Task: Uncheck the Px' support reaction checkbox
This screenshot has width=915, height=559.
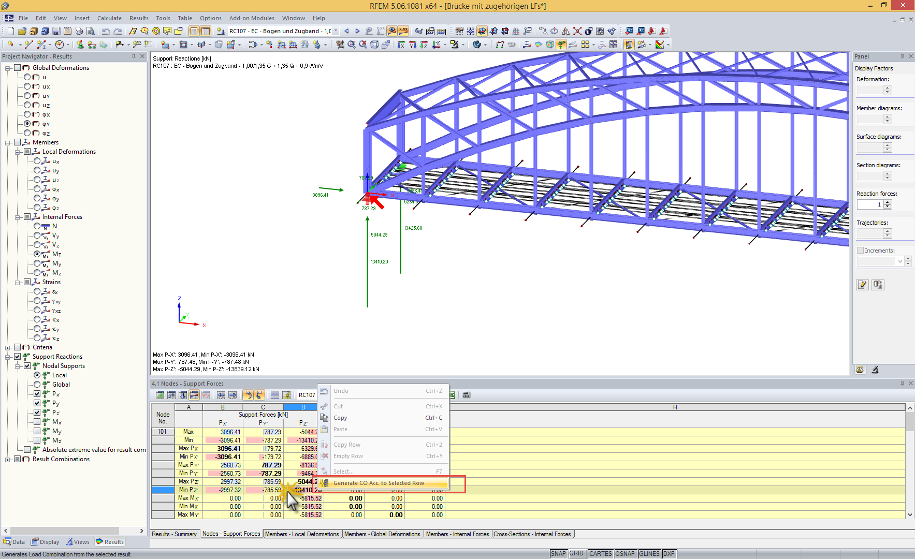Action: [x=37, y=394]
